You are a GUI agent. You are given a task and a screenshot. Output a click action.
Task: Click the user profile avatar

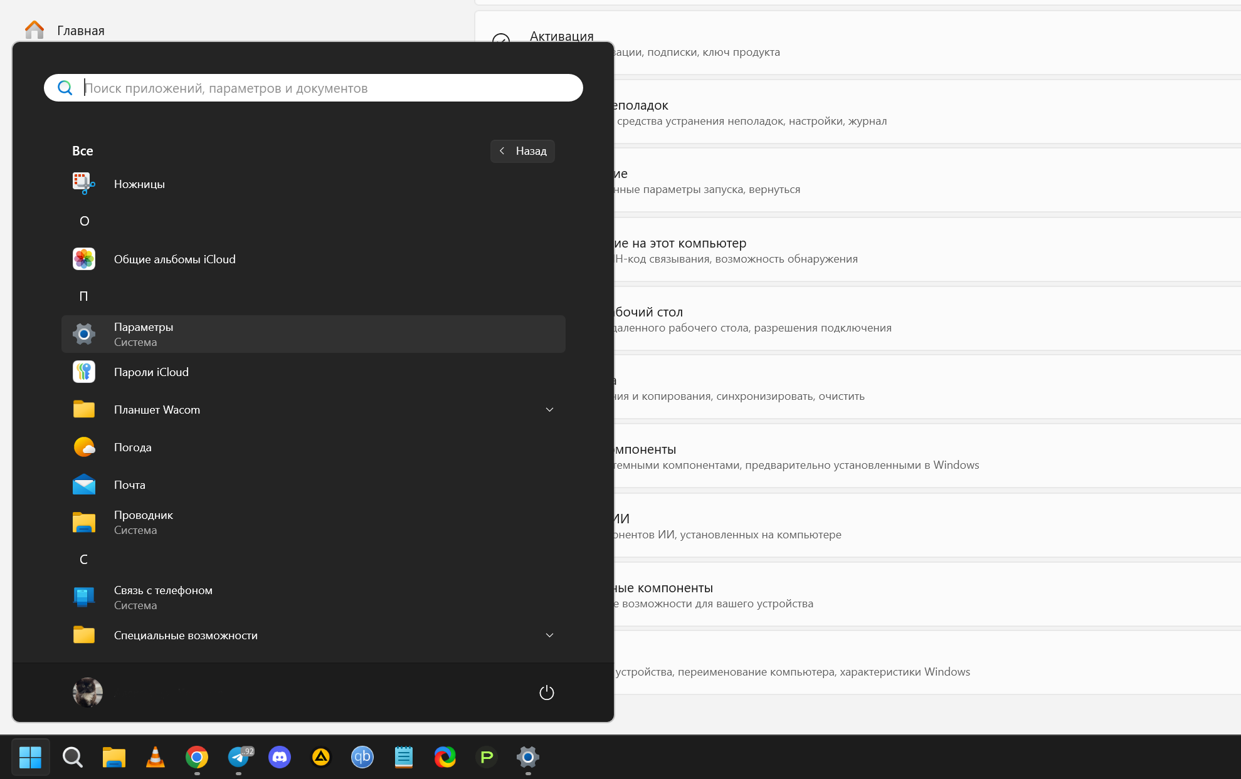click(x=88, y=693)
